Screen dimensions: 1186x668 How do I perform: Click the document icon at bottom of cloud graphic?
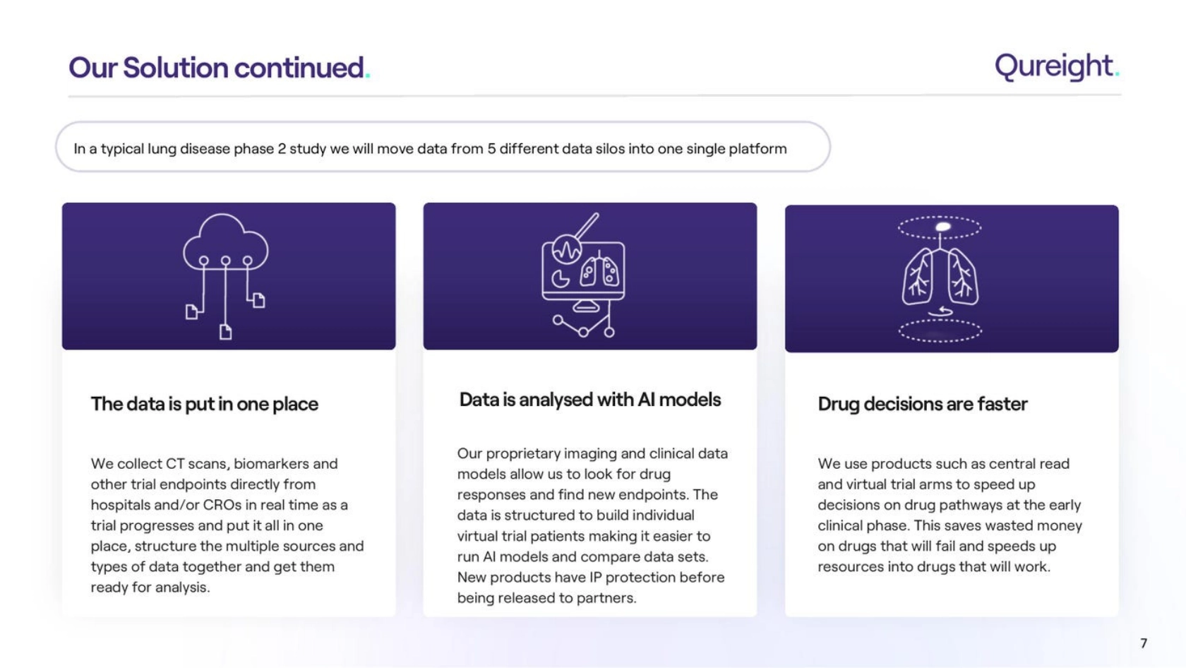coord(225,332)
